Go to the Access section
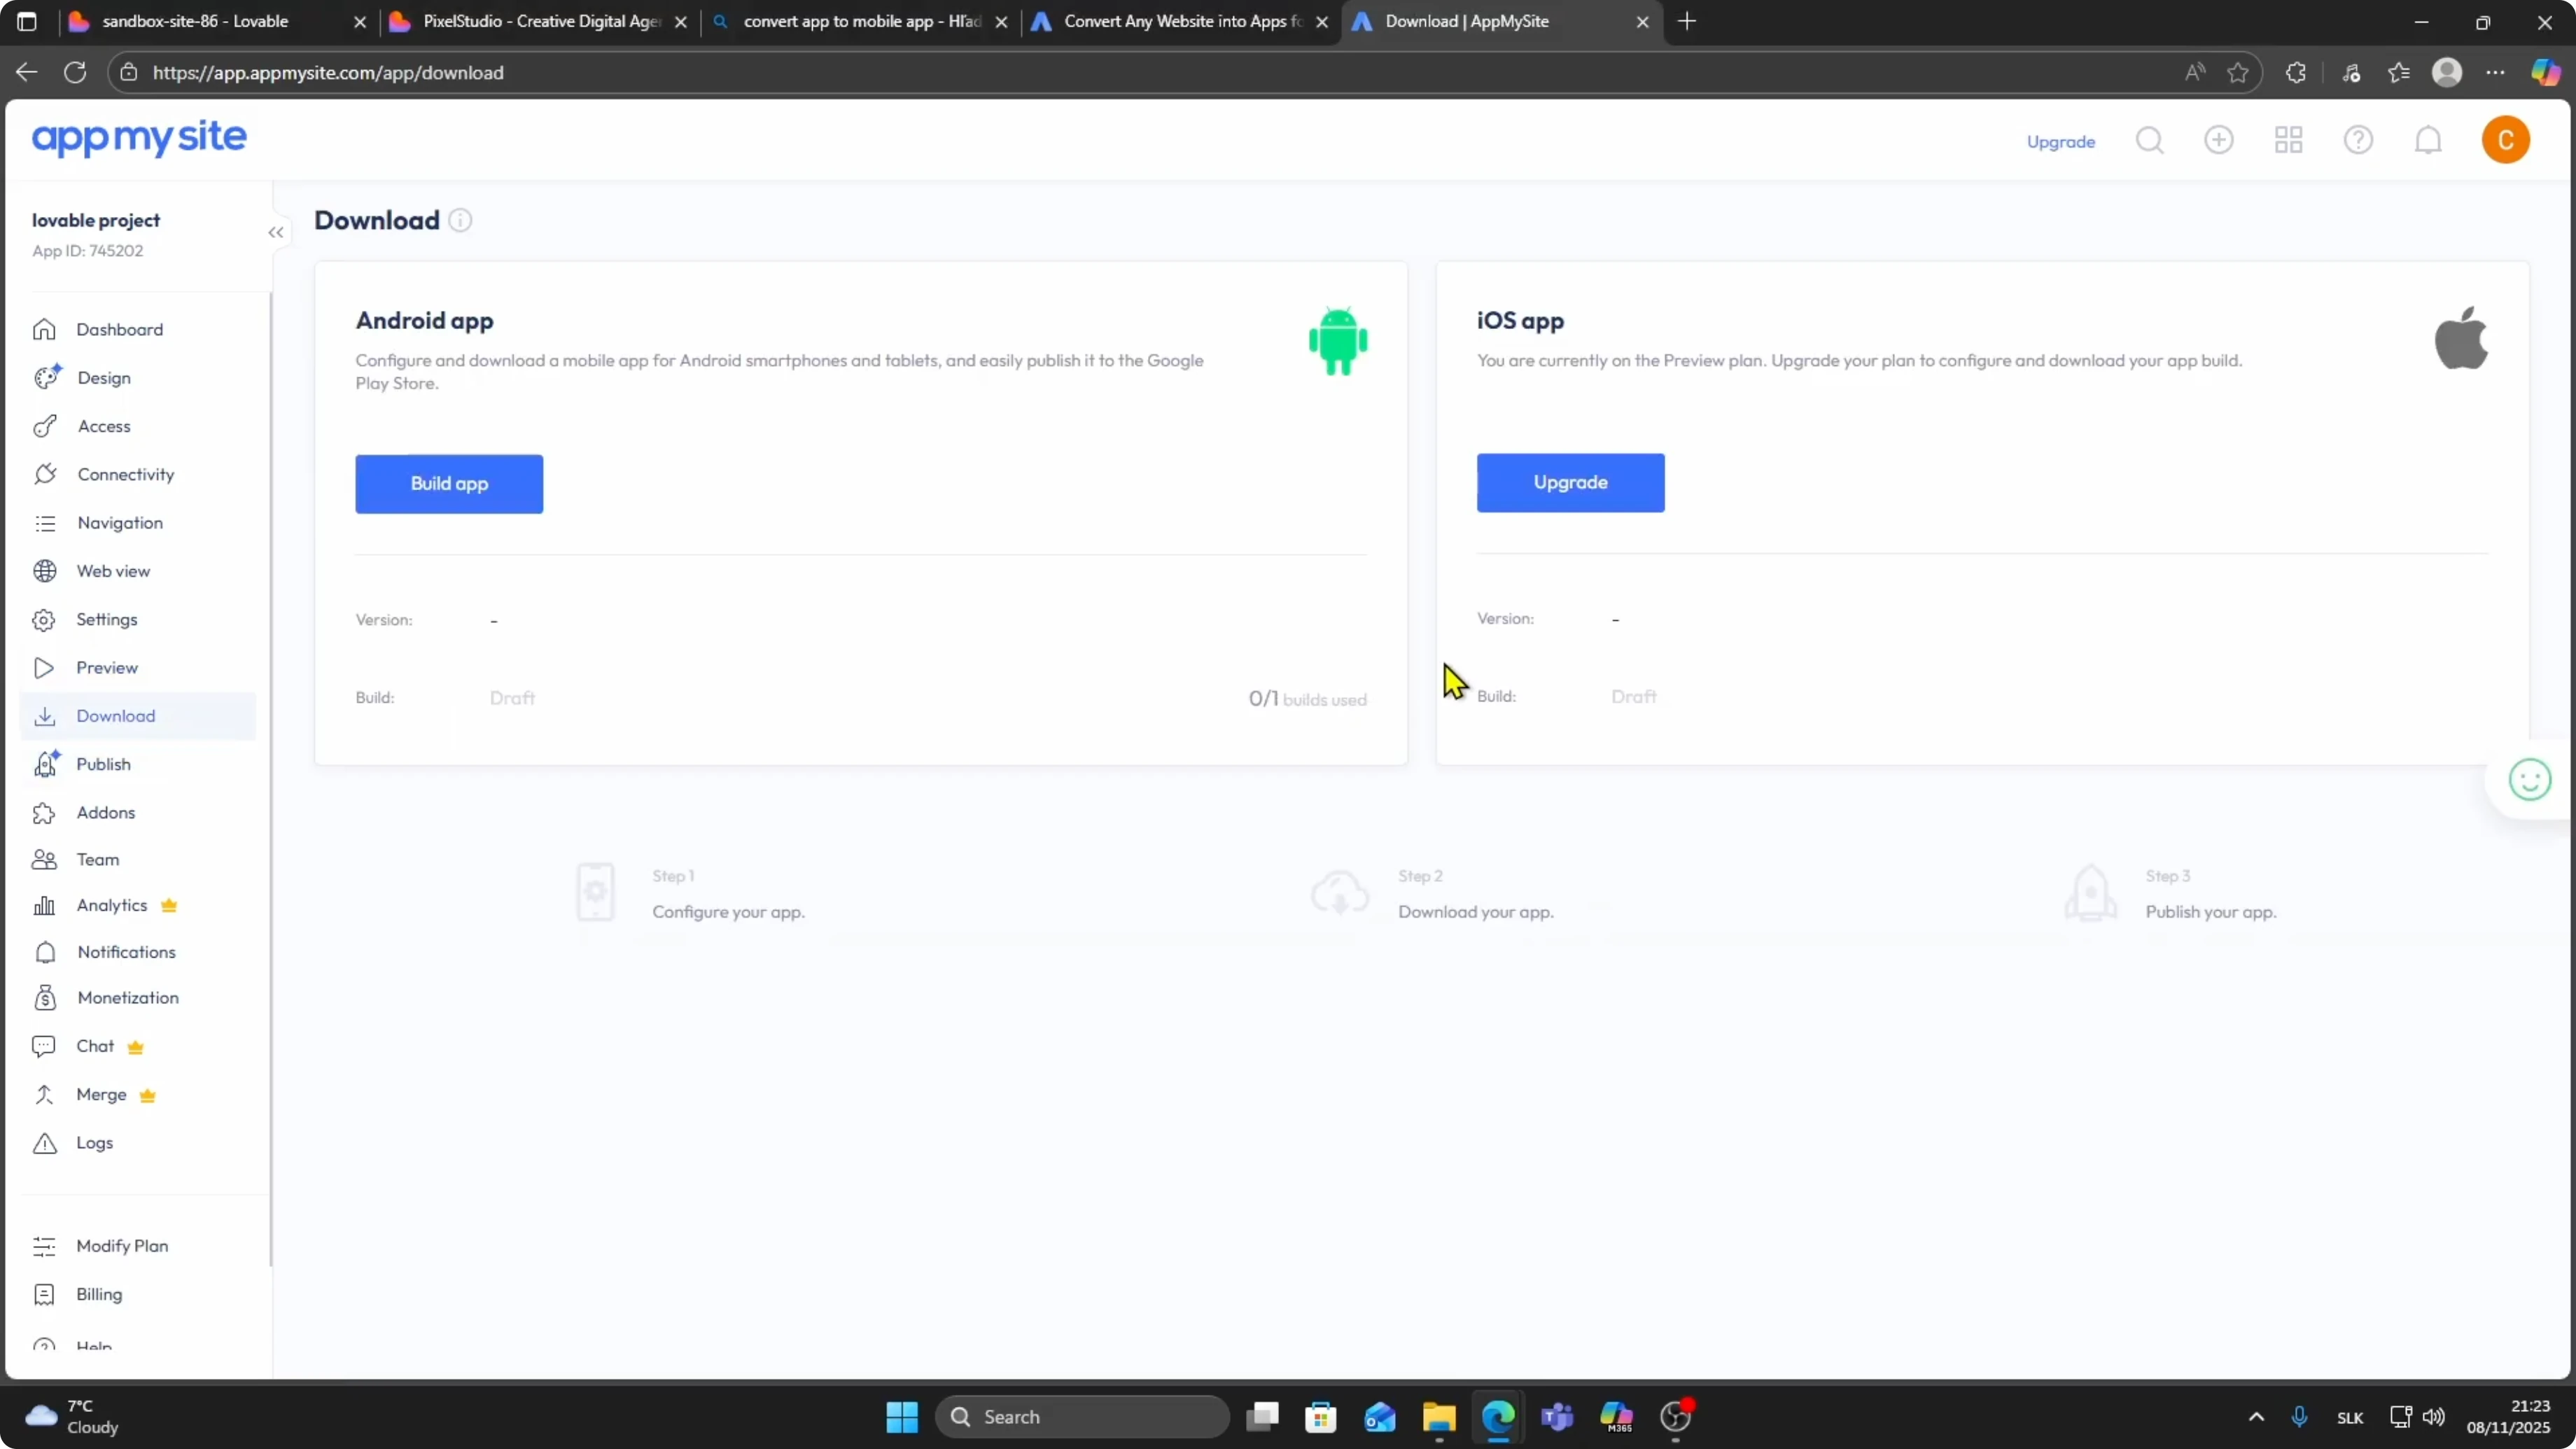 click(x=104, y=426)
